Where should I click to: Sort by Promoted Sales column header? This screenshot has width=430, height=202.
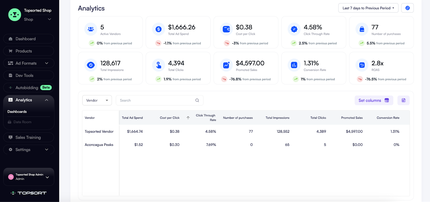[352, 118]
